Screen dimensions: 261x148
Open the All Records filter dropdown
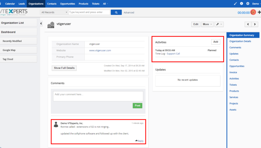(54, 12)
